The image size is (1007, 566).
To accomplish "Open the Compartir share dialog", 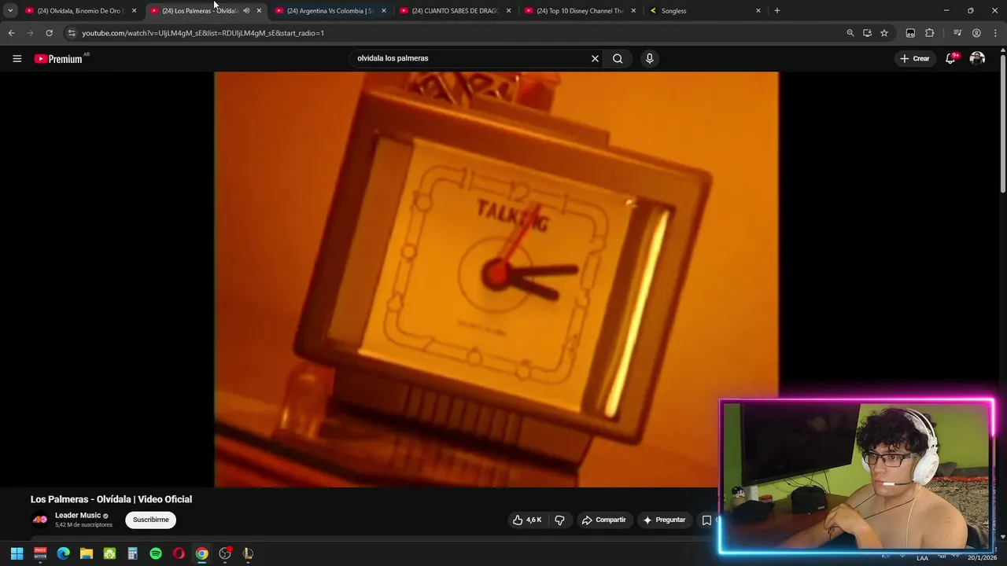I will 603,520.
